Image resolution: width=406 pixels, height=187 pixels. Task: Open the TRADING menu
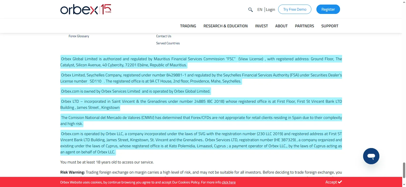point(188,26)
